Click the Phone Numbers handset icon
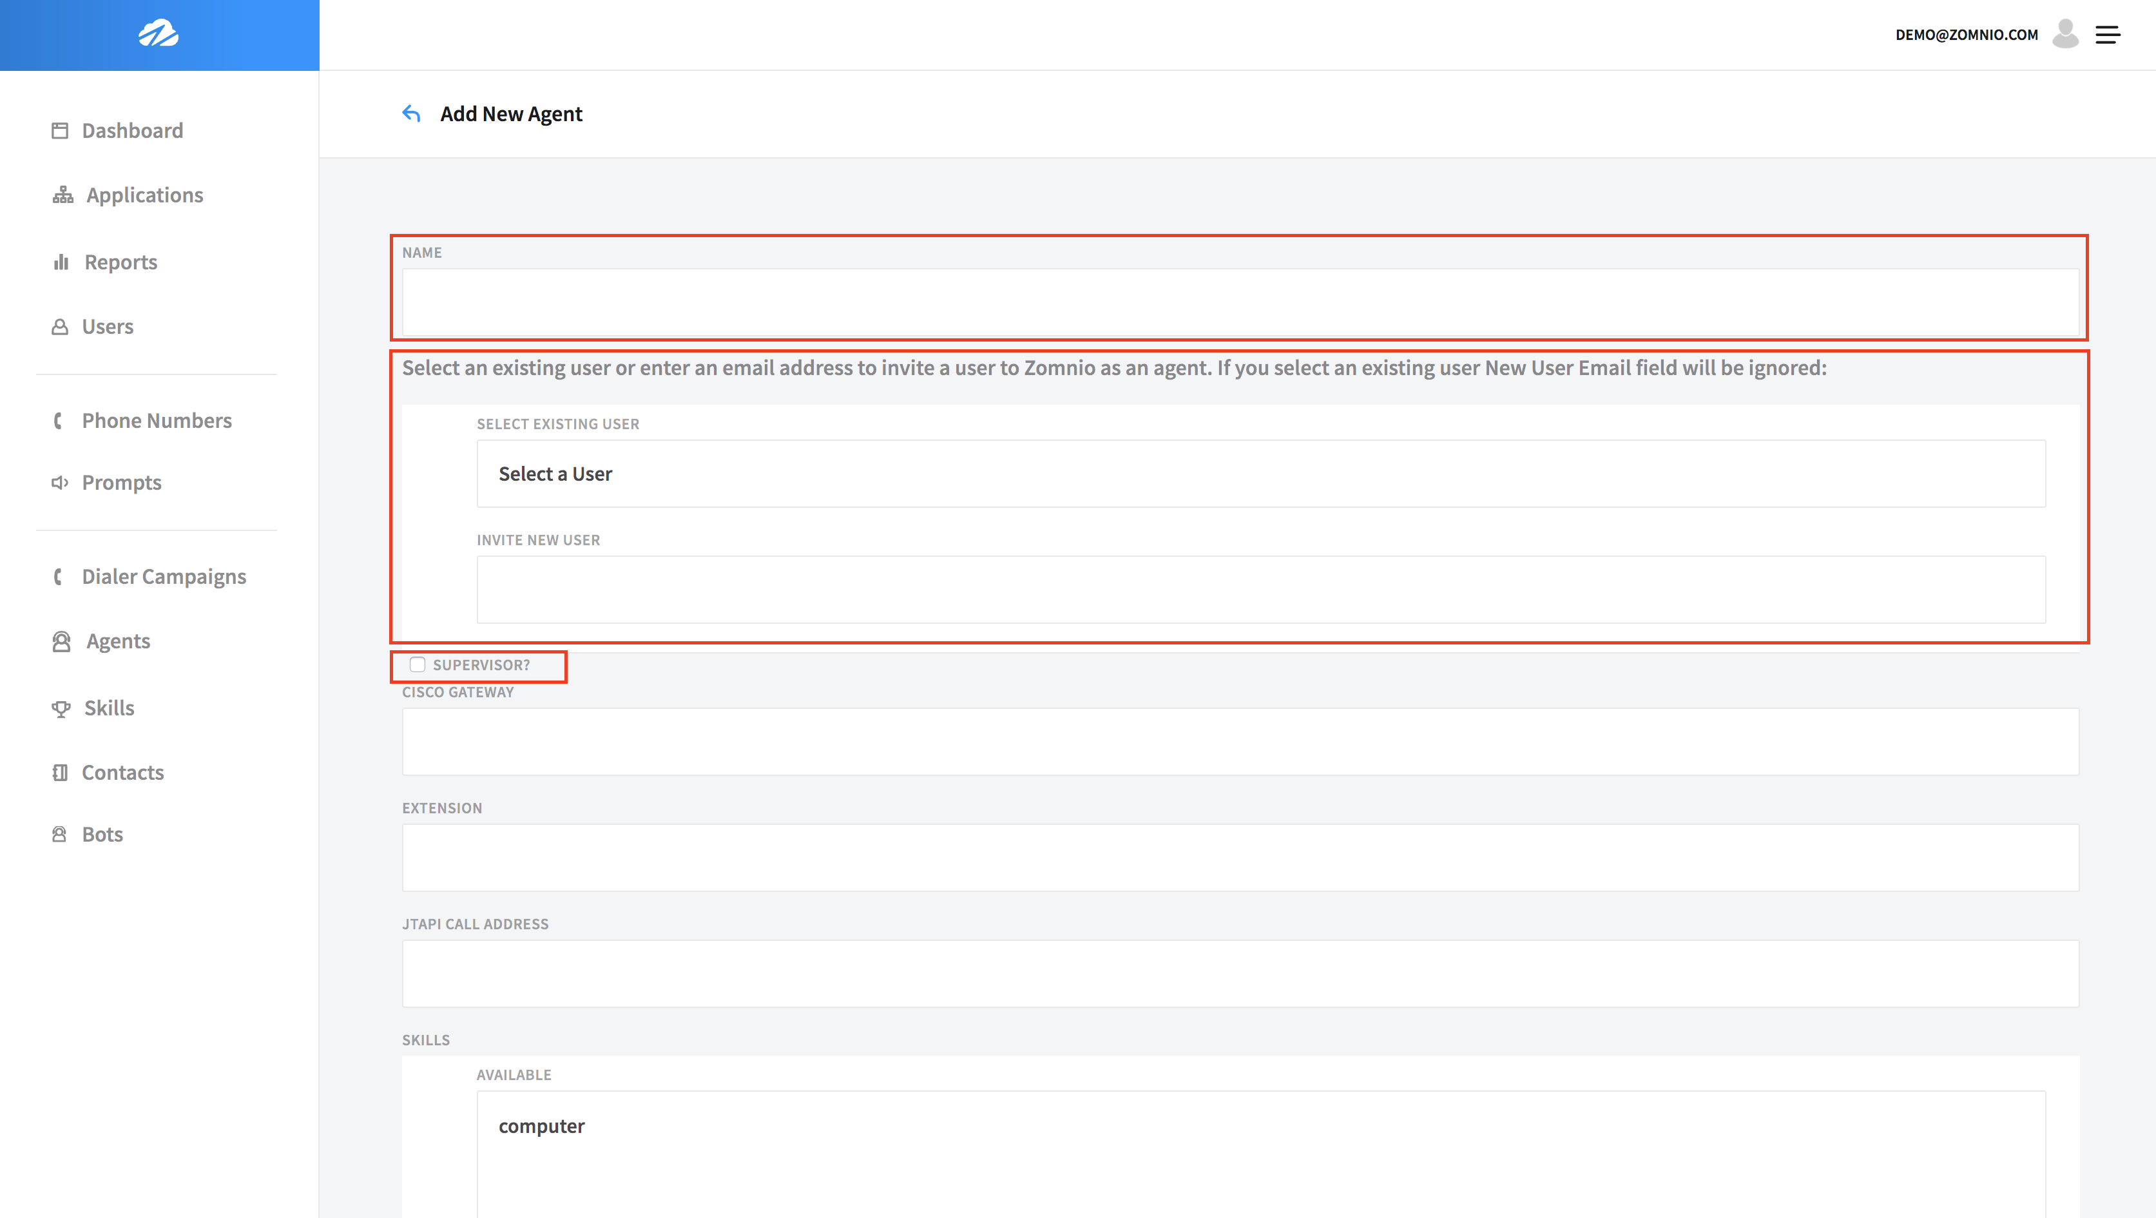The height and width of the screenshot is (1218, 2156). coord(58,420)
